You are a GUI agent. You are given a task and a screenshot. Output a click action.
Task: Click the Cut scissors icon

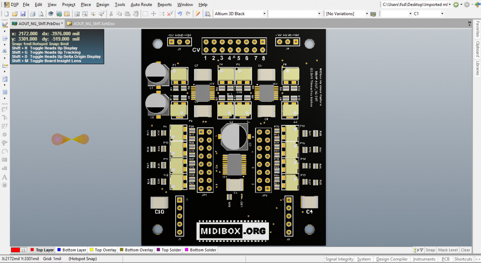[x=111, y=14]
